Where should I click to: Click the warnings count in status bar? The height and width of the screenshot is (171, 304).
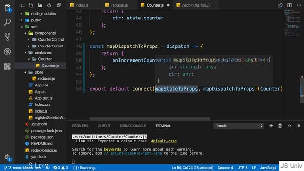[65, 168]
